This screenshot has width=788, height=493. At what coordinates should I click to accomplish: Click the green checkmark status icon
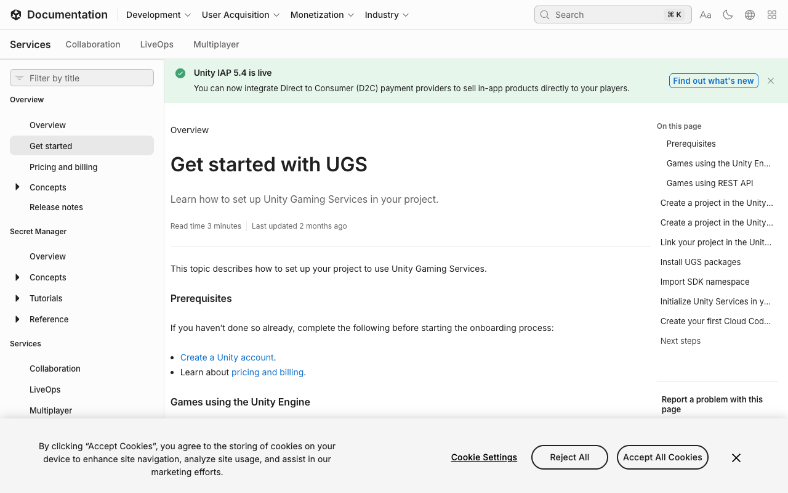(180, 73)
